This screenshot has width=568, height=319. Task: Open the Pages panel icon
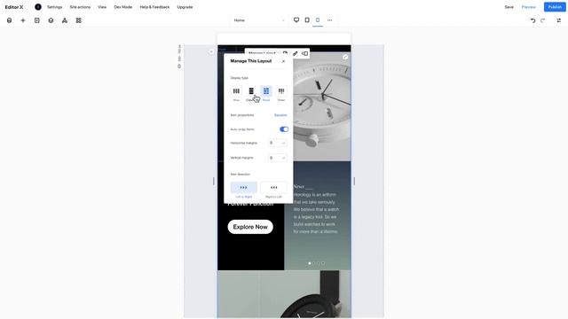pos(37,20)
